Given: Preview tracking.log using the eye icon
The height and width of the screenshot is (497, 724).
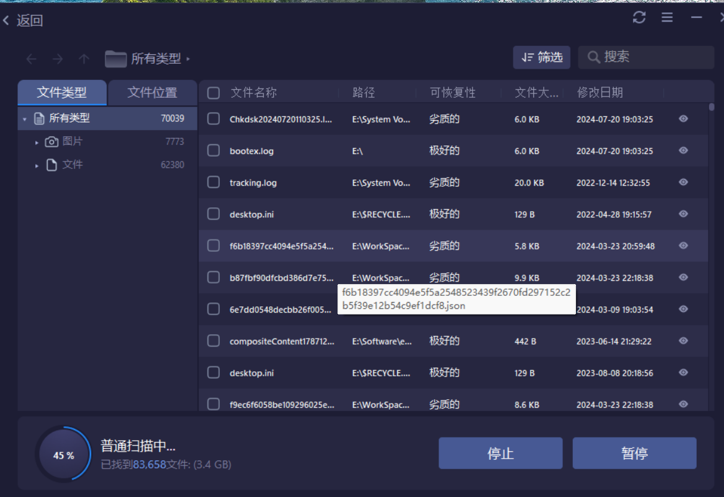Looking at the screenshot, I should click(683, 183).
